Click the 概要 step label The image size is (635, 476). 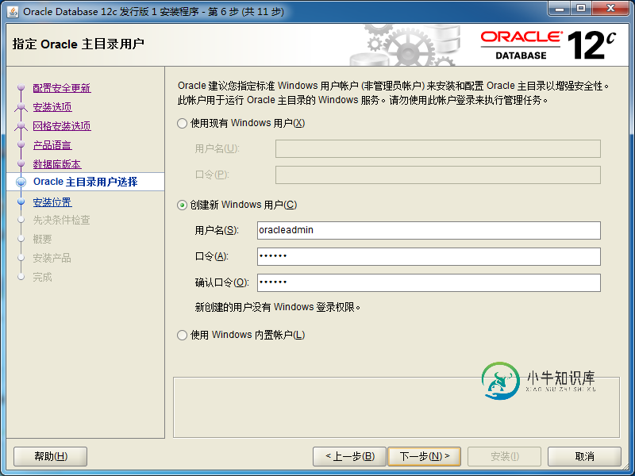pyautogui.click(x=43, y=239)
